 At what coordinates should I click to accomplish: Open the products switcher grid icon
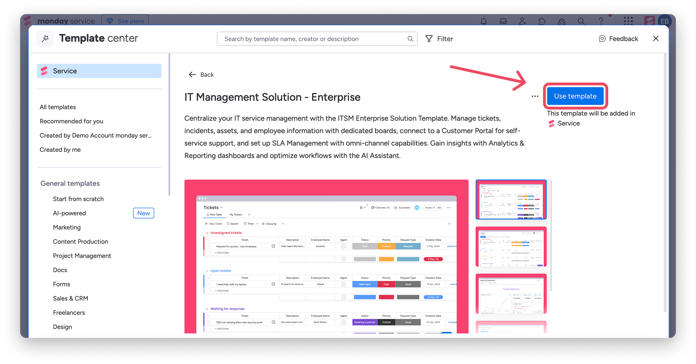tap(628, 21)
